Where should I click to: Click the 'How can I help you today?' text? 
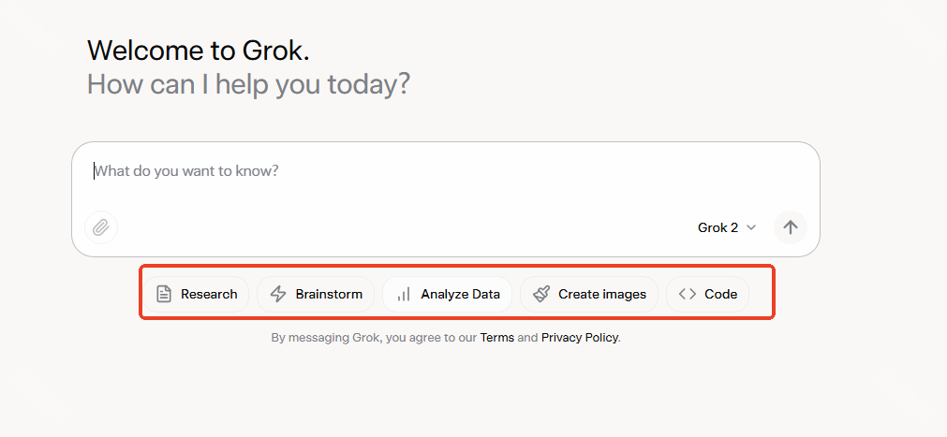(248, 85)
